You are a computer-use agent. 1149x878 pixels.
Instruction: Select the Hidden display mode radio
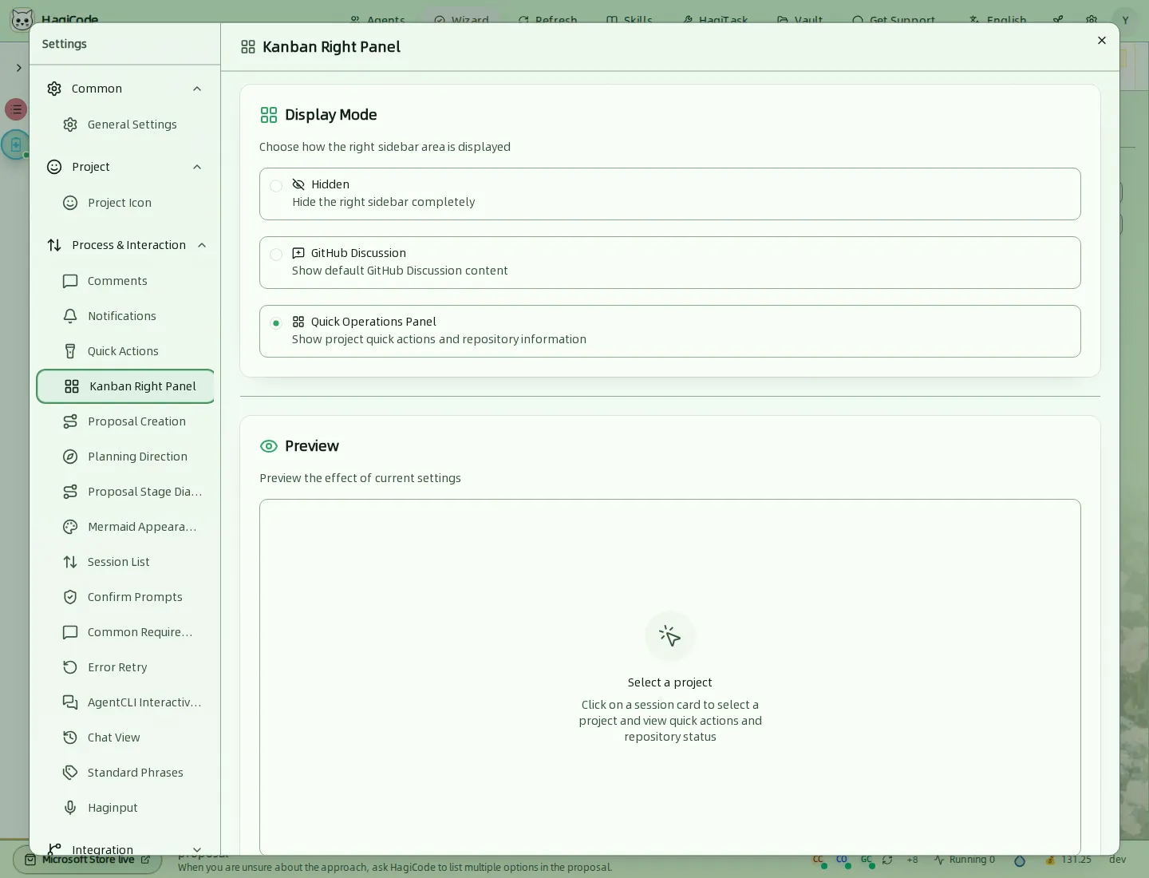276,186
